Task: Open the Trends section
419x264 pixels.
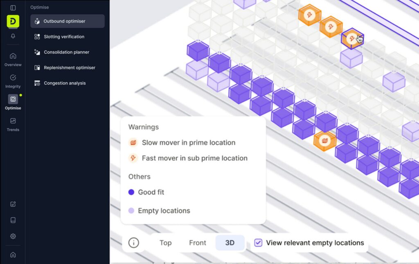Action: click(x=13, y=125)
